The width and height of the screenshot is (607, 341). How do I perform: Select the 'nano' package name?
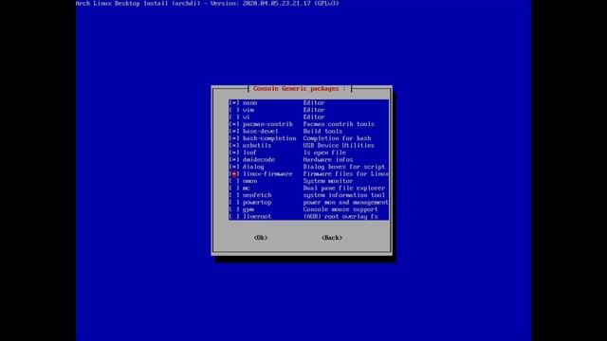(249, 103)
